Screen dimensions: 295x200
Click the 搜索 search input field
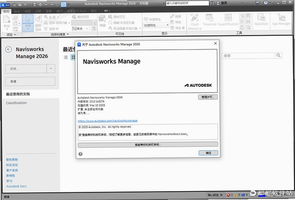[248, 56]
